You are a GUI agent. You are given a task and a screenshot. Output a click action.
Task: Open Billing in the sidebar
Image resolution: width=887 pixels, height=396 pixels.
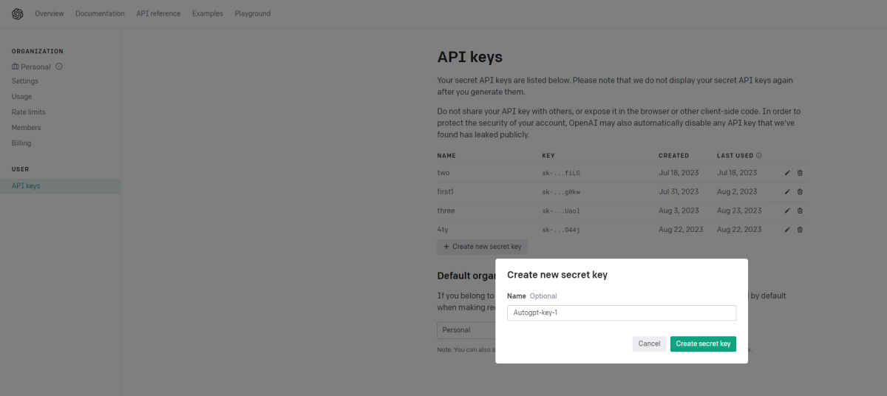21,143
